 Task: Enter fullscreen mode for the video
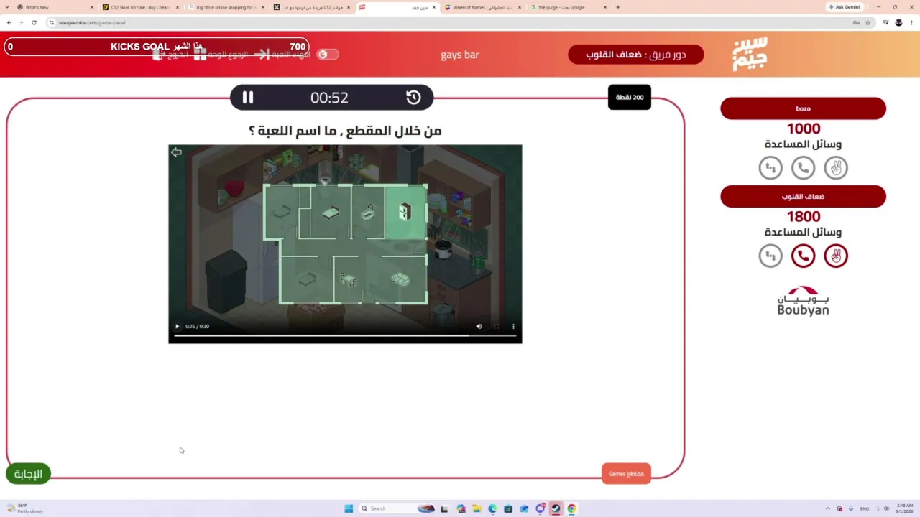(x=496, y=327)
